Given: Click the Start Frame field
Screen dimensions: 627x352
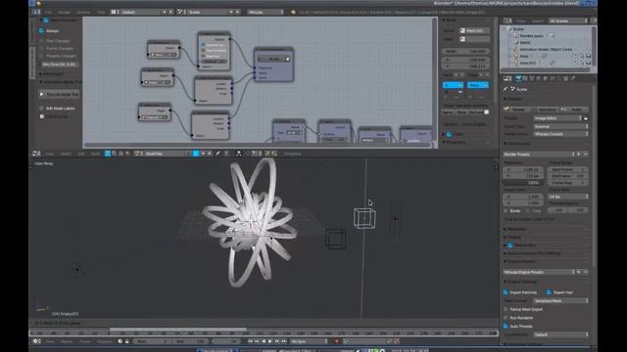Looking at the screenshot, I should click(x=567, y=169).
